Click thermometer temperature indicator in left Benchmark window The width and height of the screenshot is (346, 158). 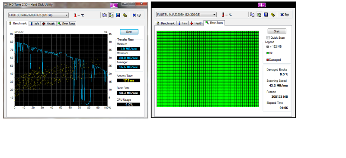click(75, 15)
